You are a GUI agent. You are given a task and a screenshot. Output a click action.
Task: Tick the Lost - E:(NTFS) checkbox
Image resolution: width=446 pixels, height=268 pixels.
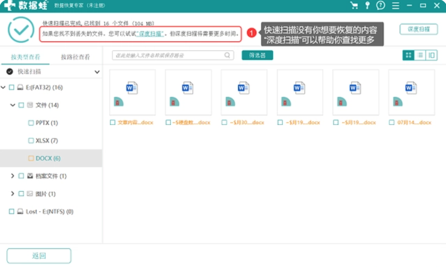11,211
